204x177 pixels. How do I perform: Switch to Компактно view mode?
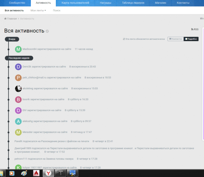[x=175, y=39]
